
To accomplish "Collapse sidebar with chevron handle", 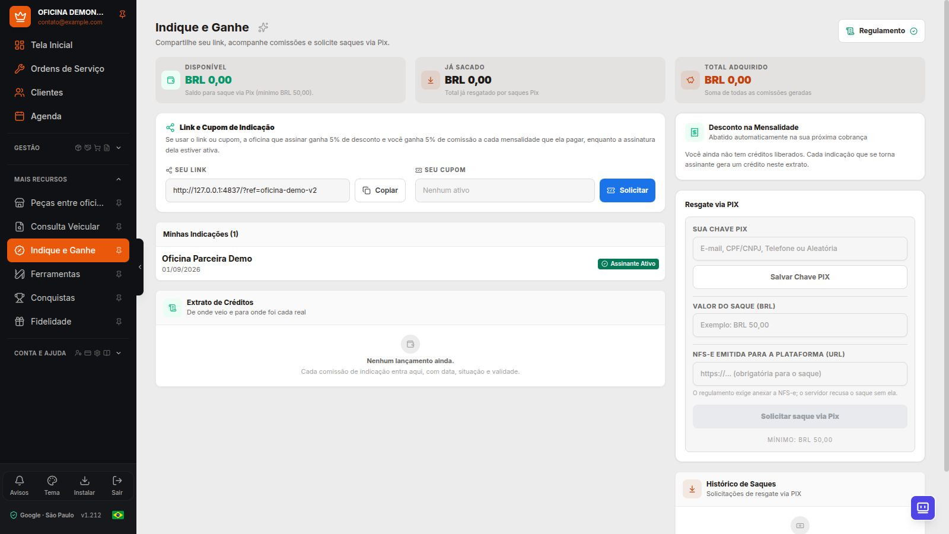I will pos(140,267).
